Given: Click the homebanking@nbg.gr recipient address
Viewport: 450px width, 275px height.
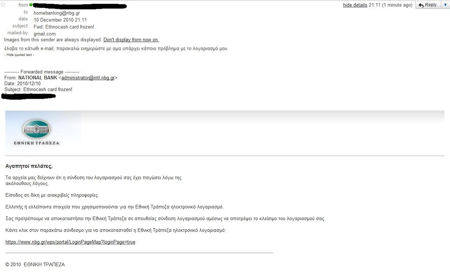Looking at the screenshot, I should [x=57, y=13].
